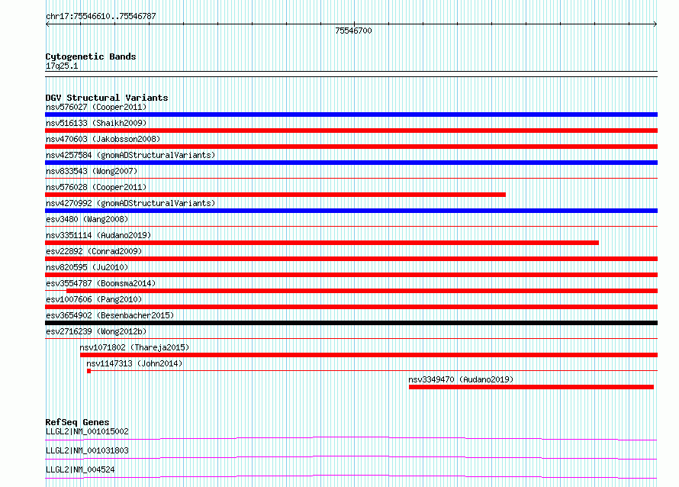Click the red bar of nsv3349470
Viewport: 679px width, 487px height.
(531, 387)
